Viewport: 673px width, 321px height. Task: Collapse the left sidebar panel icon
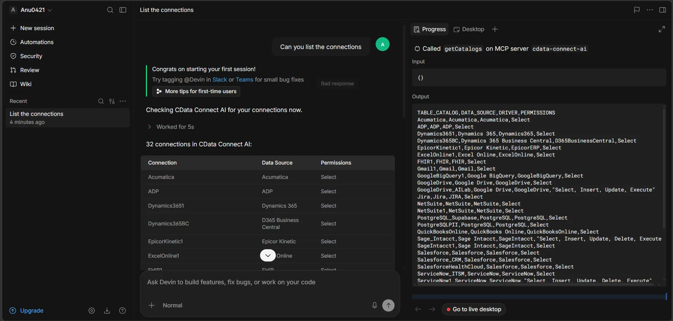(x=123, y=10)
